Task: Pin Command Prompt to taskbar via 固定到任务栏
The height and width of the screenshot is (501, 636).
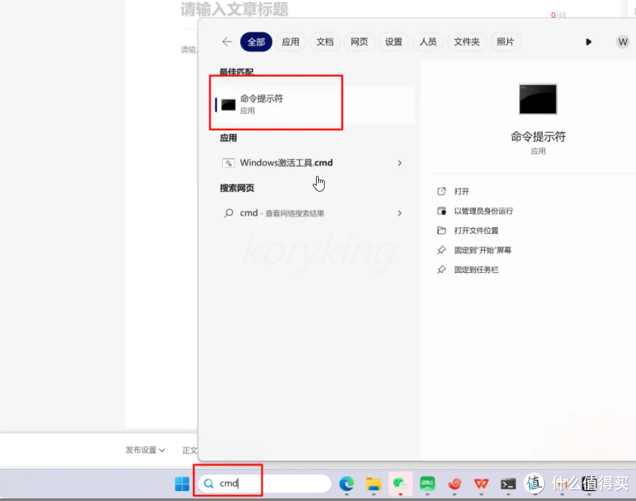Action: (x=475, y=269)
